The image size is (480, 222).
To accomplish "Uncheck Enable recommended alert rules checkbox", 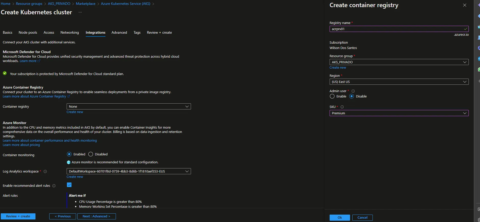I will [69, 185].
